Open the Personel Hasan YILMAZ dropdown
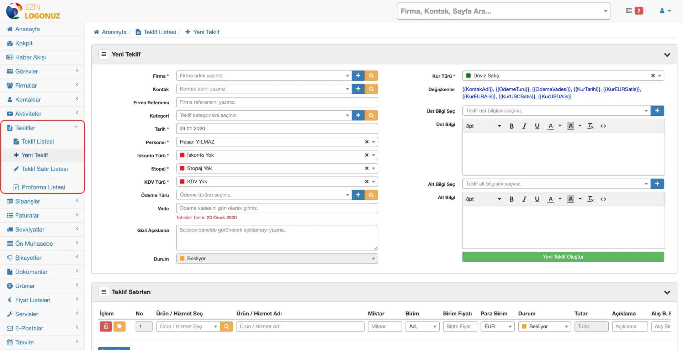Screen dimensions: 683x350 click(x=277, y=142)
